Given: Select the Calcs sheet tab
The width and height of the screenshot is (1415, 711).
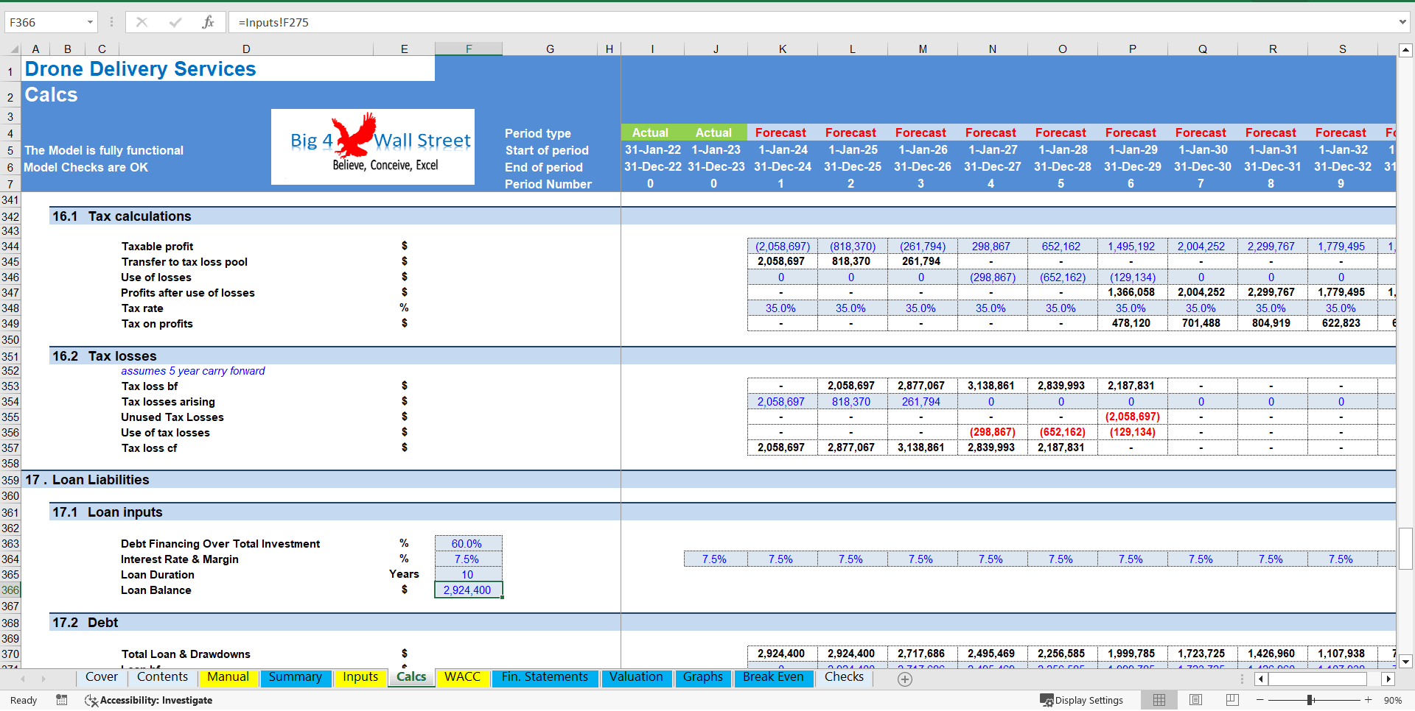Looking at the screenshot, I should (x=411, y=677).
